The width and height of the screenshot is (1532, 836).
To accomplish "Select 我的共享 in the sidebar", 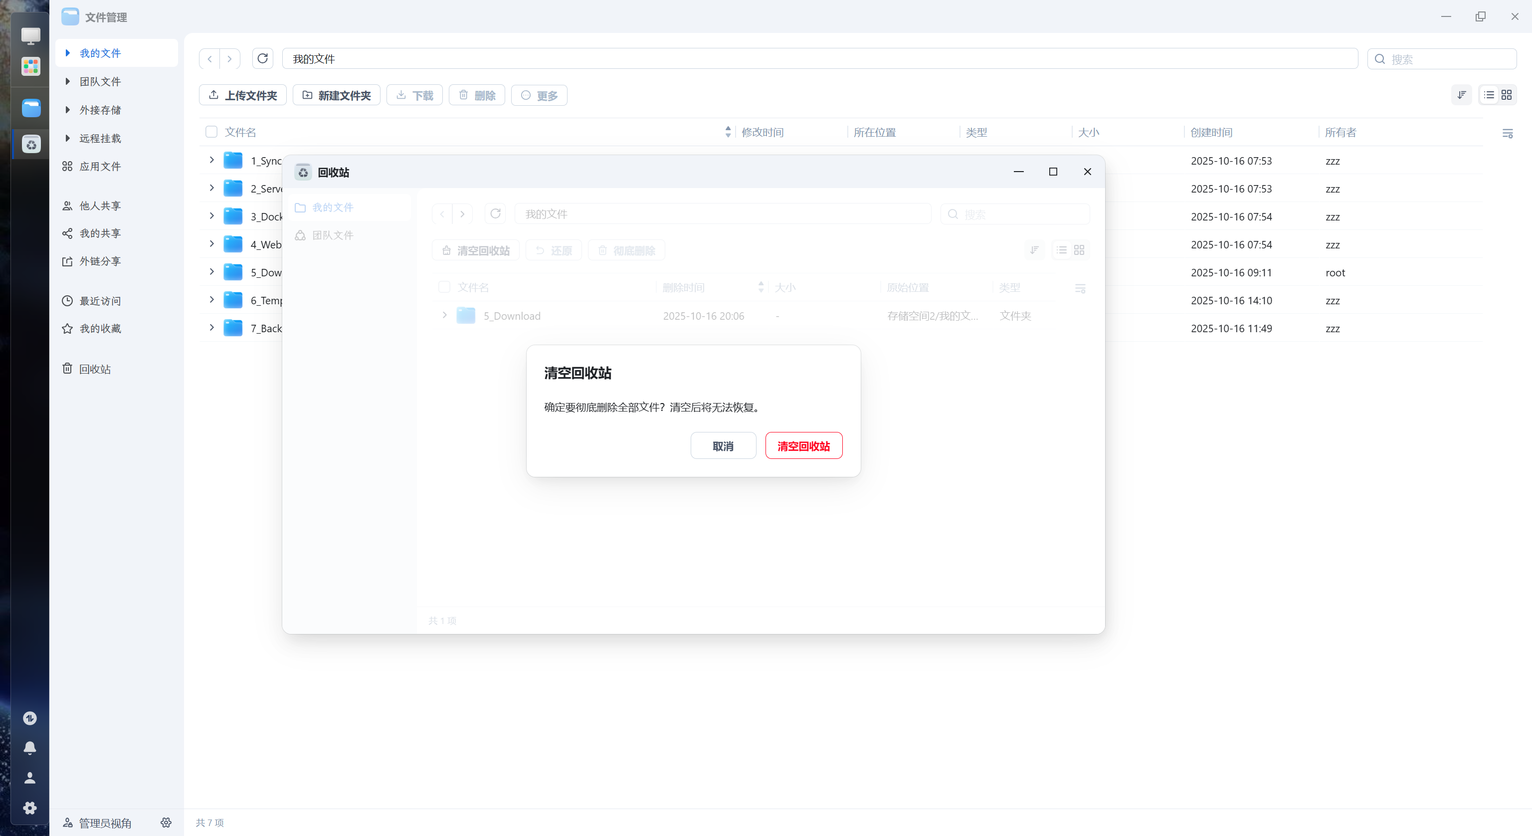I will click(100, 233).
